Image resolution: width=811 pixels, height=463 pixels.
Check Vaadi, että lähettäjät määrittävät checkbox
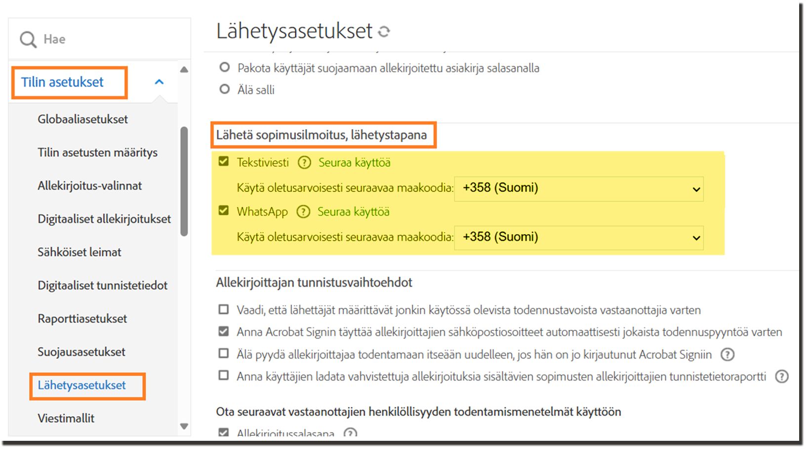[224, 309]
